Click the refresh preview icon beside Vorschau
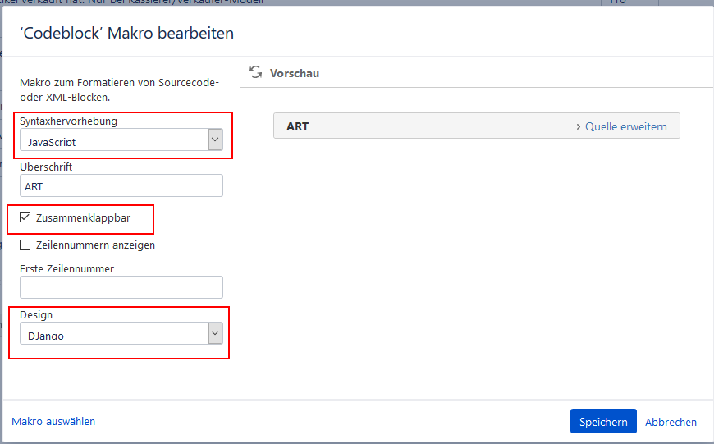Screen dimensions: 714x444 tap(256, 72)
